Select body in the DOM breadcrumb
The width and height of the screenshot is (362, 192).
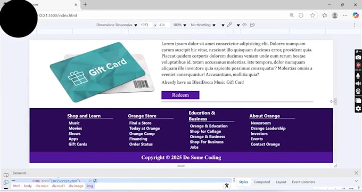(28, 186)
